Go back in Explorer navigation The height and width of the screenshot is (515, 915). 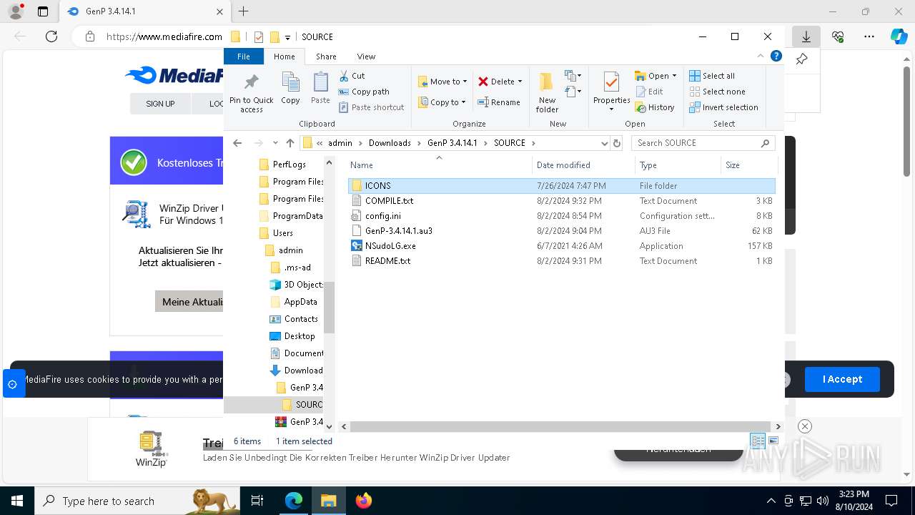pyautogui.click(x=237, y=143)
